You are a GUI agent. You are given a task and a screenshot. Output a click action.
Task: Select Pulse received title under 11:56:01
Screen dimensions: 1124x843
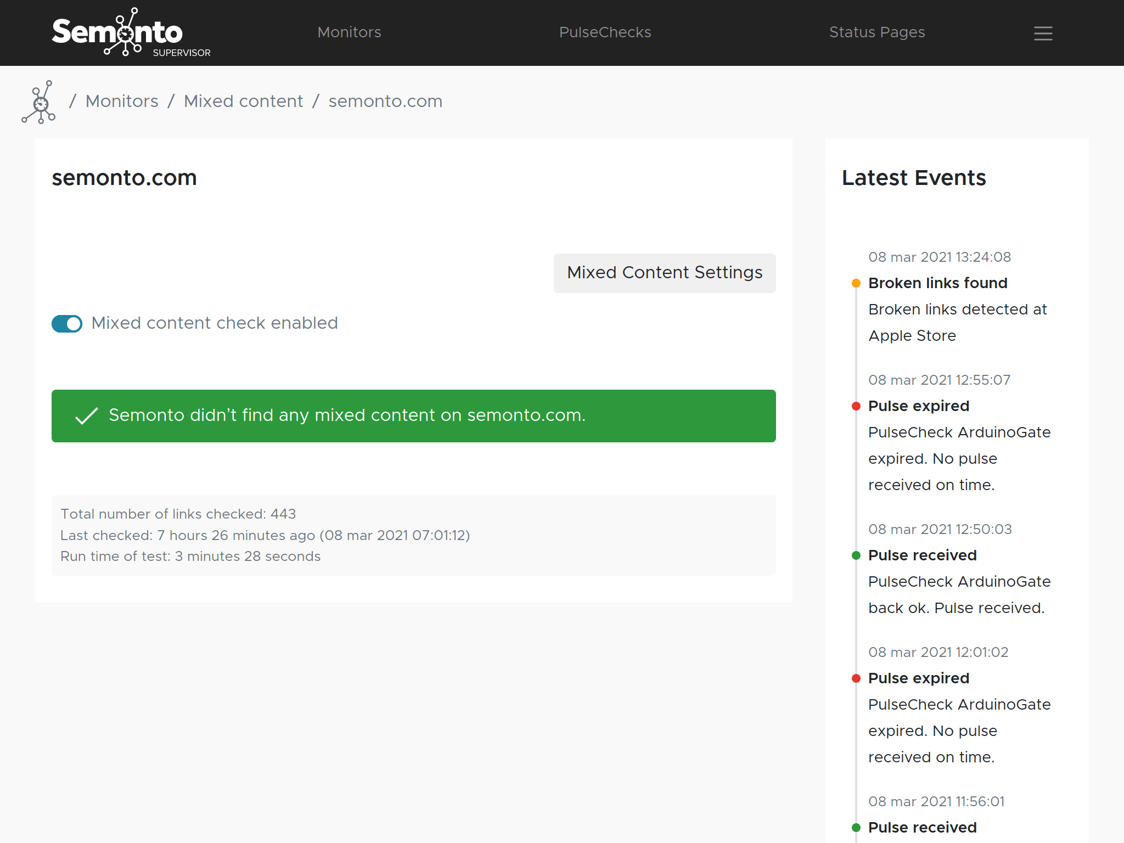923,828
